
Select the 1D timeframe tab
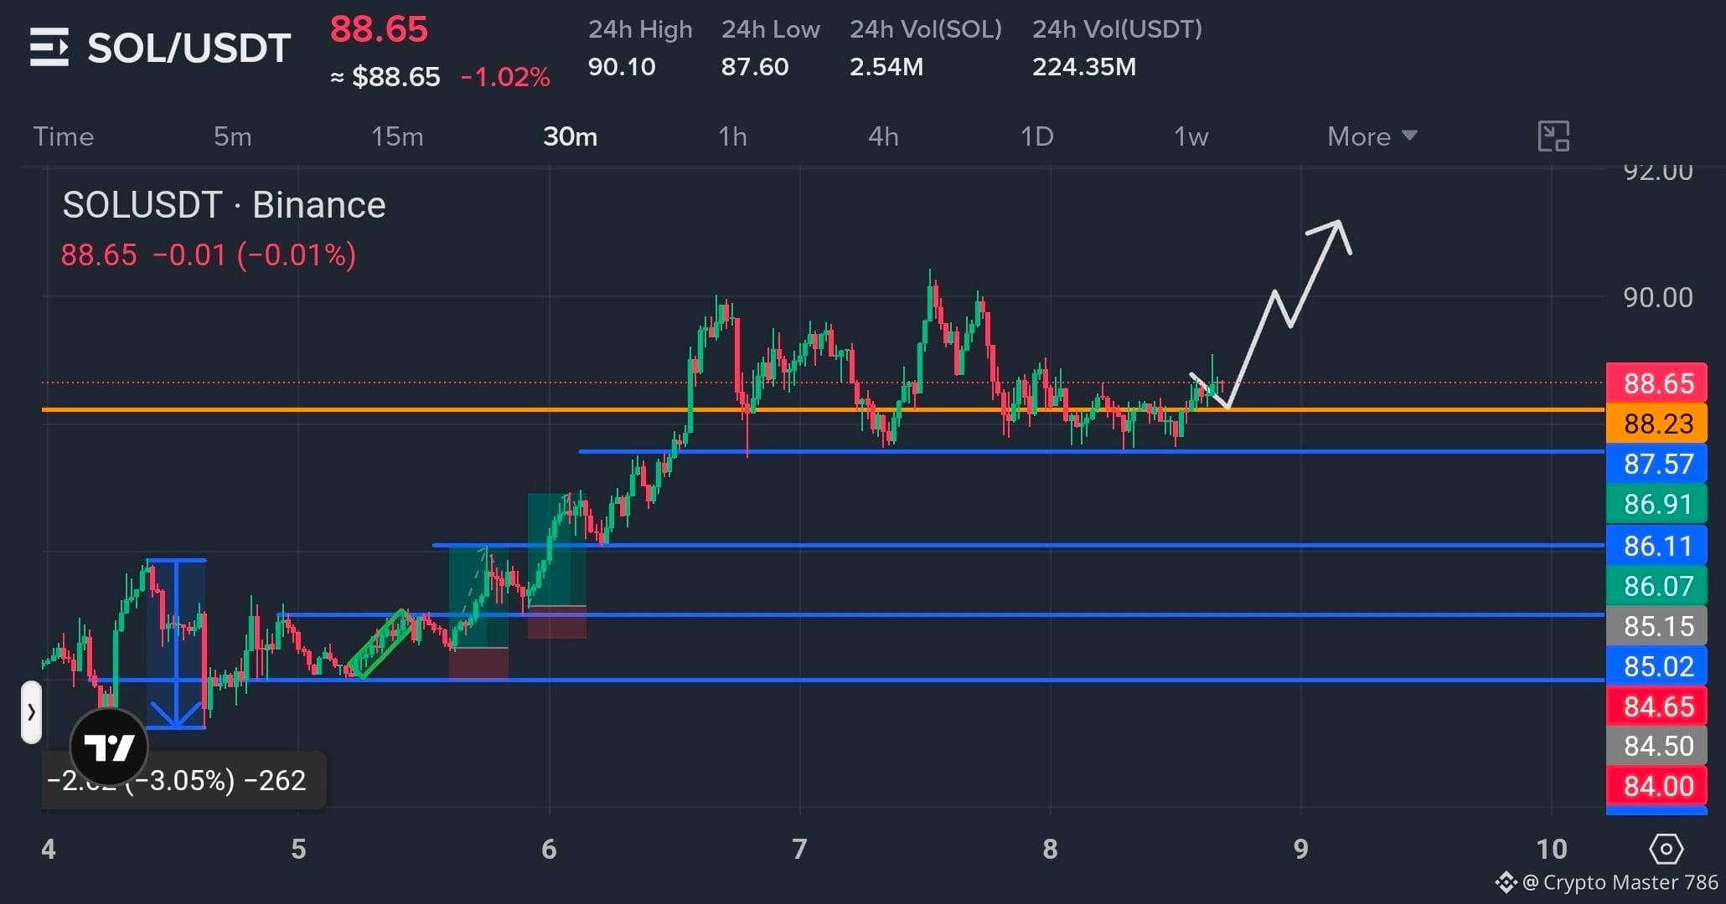click(x=1036, y=136)
